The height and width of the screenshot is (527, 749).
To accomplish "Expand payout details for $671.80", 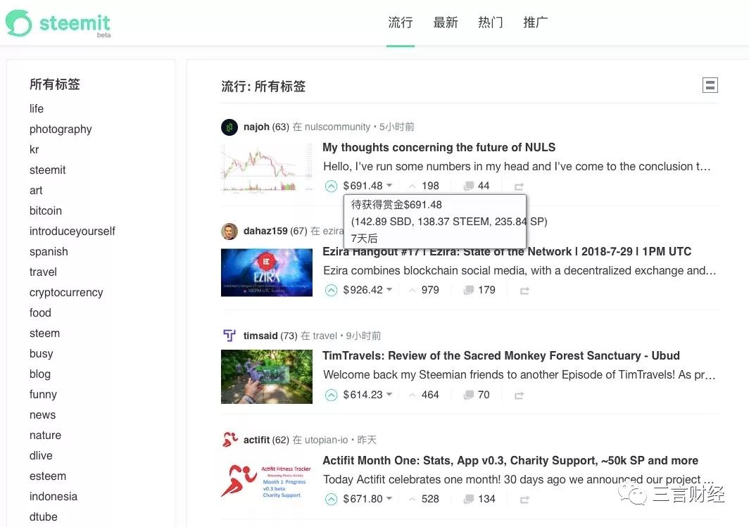I will click(367, 499).
